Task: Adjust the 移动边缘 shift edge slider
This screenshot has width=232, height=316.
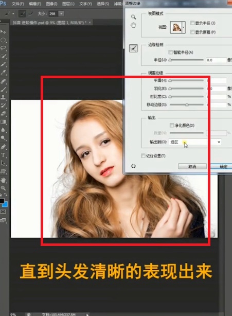Action: click(187, 104)
